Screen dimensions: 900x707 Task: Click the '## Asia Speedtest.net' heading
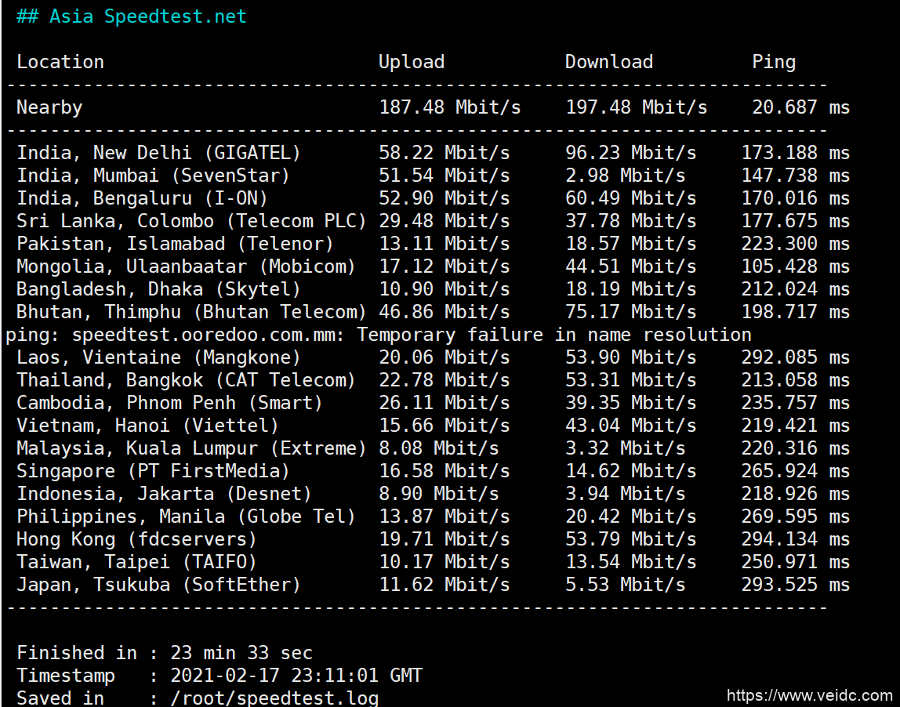(132, 16)
